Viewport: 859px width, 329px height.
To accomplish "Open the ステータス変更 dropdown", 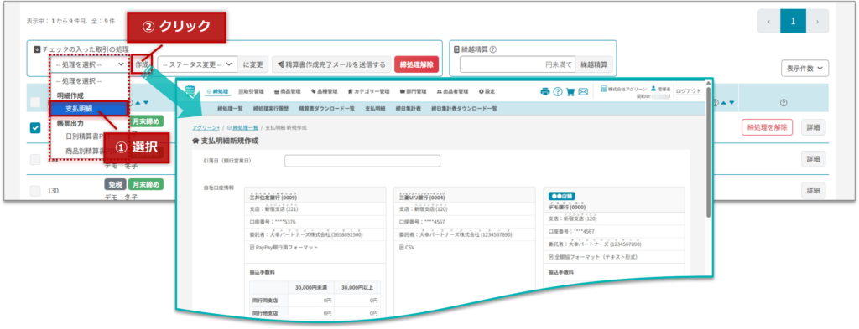I will tap(198, 64).
